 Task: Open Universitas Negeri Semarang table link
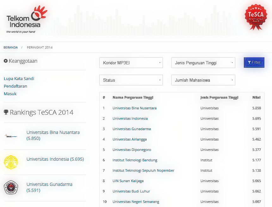[x=136, y=202]
